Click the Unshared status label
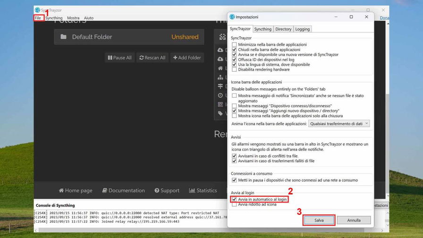Viewport: 423px width, 238px height. tap(185, 37)
